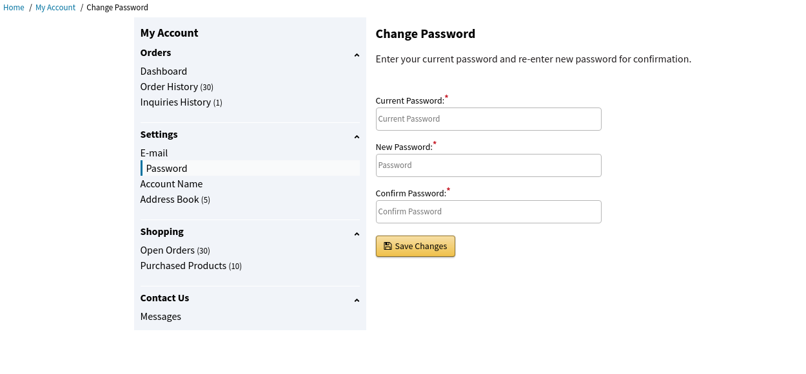View Open Orders list
Viewport: 806px width, 374px height.
(168, 250)
